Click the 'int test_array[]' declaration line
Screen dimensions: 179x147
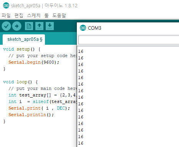(x=42, y=95)
